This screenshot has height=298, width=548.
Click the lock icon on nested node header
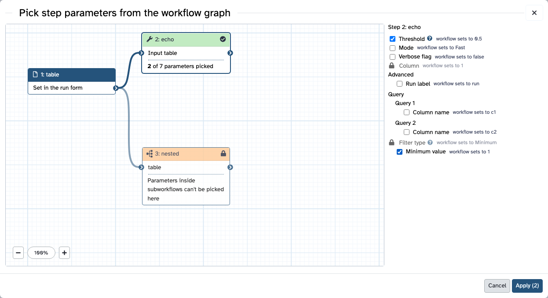click(223, 153)
